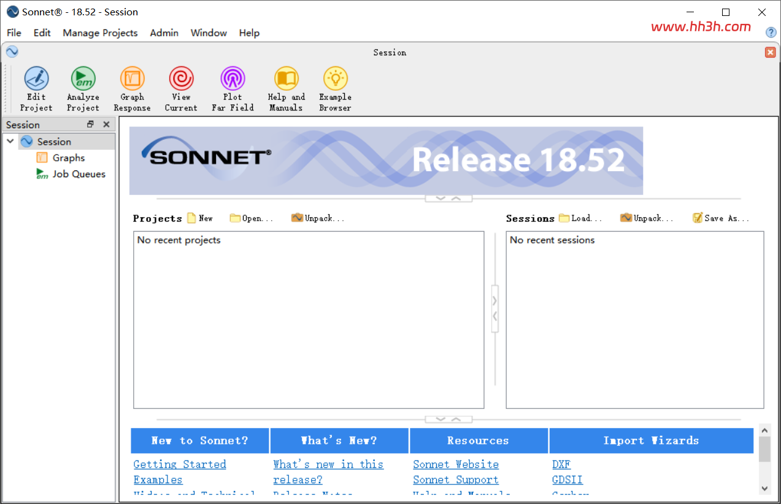Click the No recent projects text
Image resolution: width=781 pixels, height=504 pixels.
pyautogui.click(x=179, y=240)
